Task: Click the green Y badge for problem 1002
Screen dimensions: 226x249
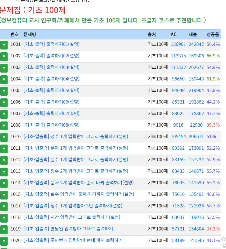Action: coord(4,57)
